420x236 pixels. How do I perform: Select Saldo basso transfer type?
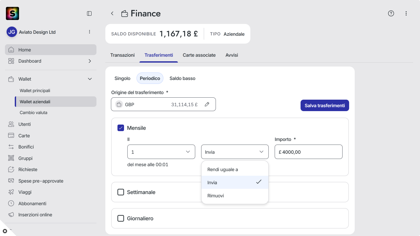(x=182, y=78)
